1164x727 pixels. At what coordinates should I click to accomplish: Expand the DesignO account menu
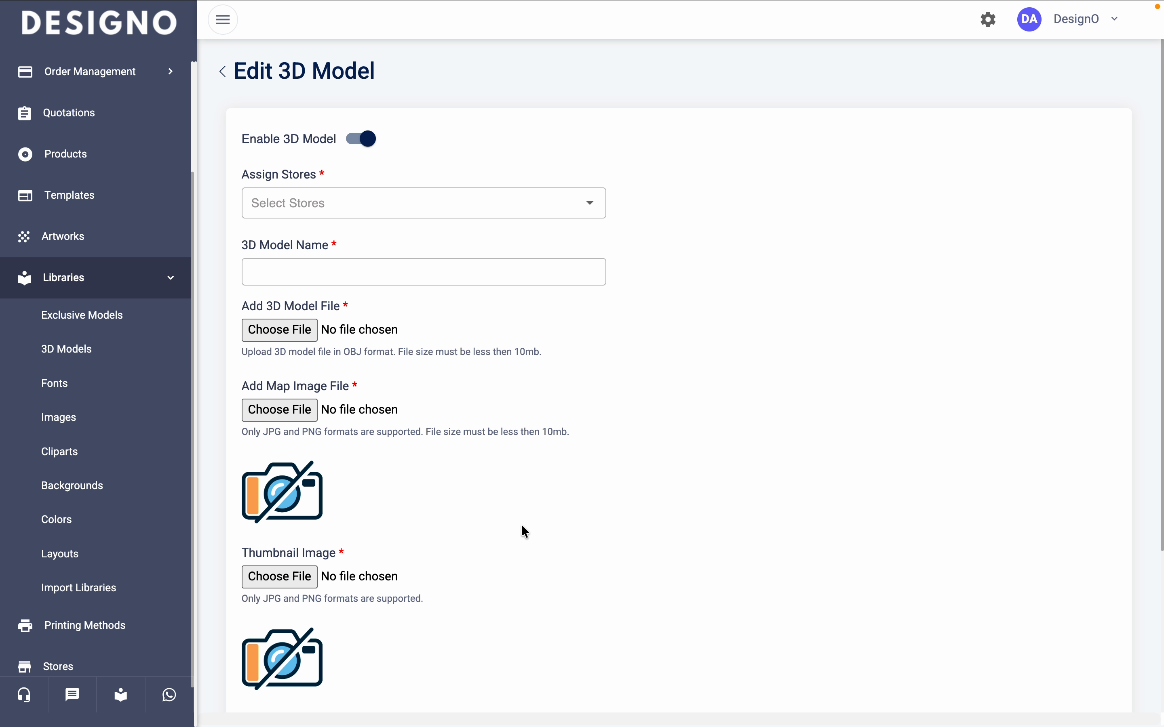pyautogui.click(x=1113, y=19)
